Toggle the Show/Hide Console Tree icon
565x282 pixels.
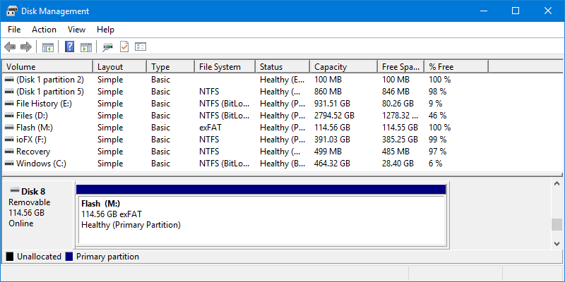pos(48,47)
